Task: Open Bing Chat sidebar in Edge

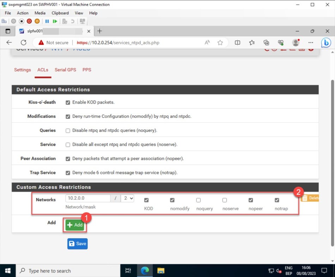Action: click(x=326, y=42)
